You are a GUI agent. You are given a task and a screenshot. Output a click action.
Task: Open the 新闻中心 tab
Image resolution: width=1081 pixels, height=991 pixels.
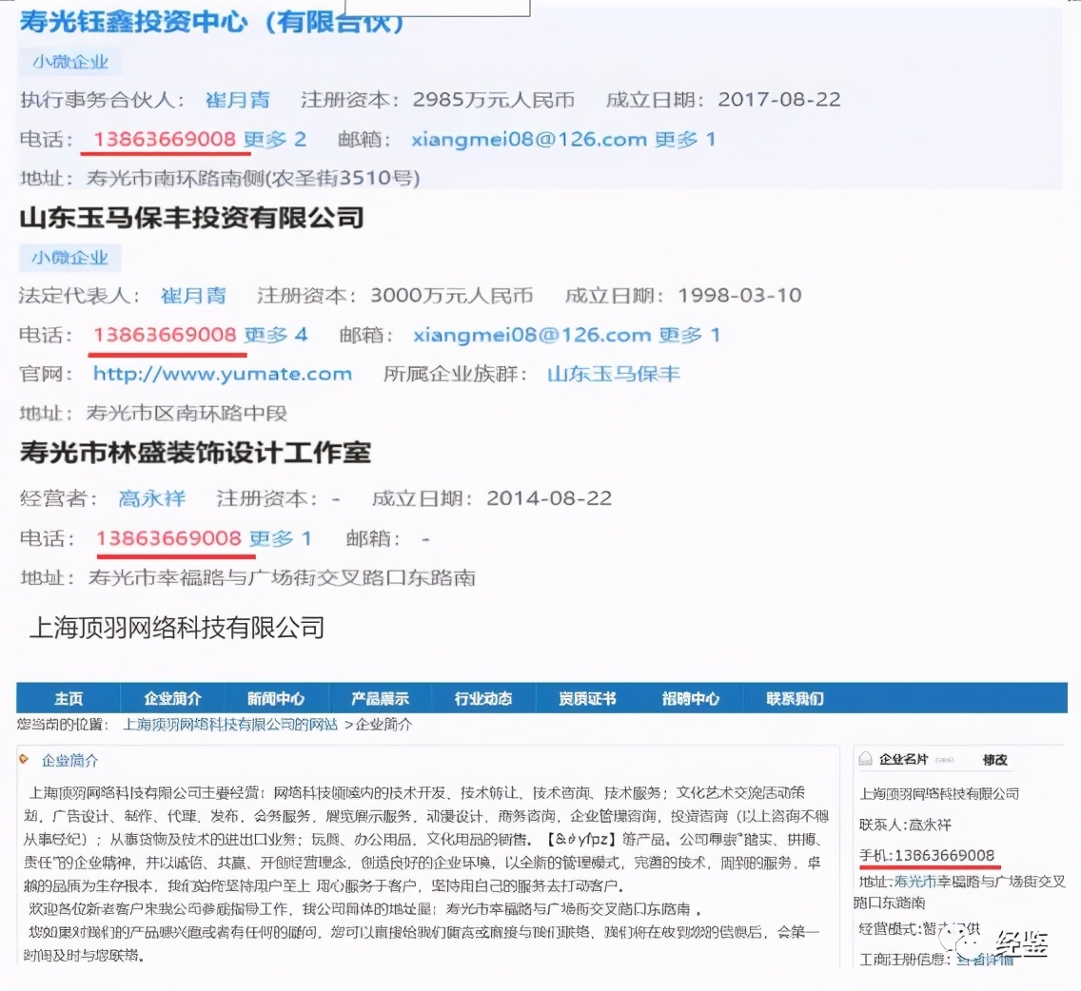(x=276, y=698)
